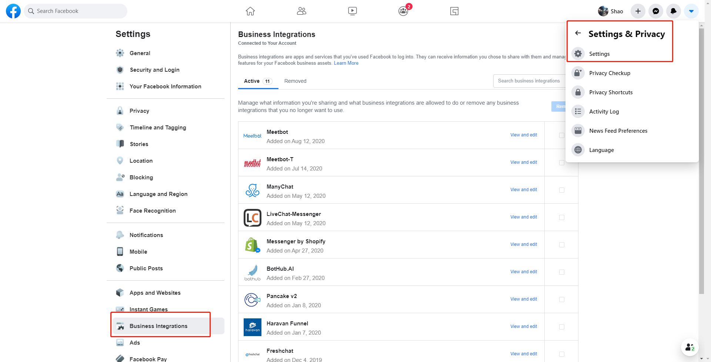Screen dimensions: 711x362
Task: Click the Haravan Funnel app logo
Action: (253, 327)
